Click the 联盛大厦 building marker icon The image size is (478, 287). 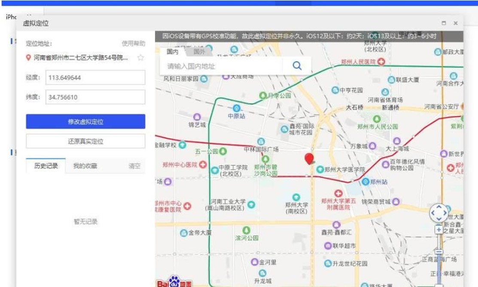[x=391, y=80]
